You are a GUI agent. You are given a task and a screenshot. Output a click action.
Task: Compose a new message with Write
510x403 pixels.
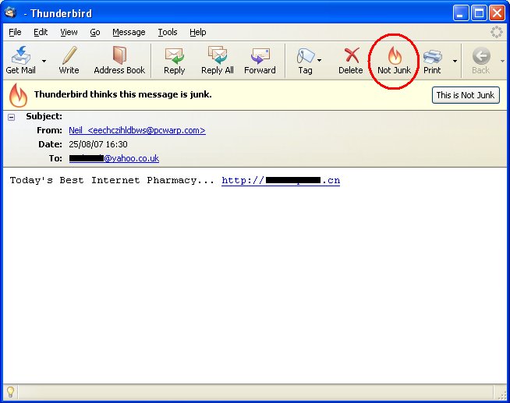[69, 61]
